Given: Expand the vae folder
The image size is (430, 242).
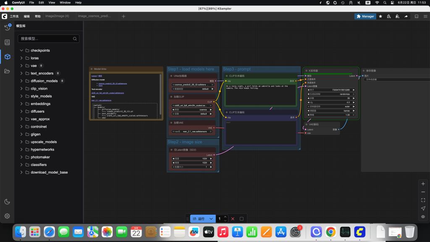Looking at the screenshot, I should click(x=21, y=66).
